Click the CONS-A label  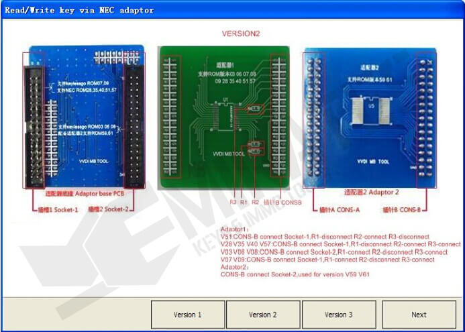[x=340, y=210]
